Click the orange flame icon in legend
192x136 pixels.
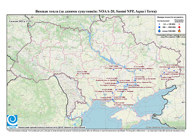click(x=179, y=31)
